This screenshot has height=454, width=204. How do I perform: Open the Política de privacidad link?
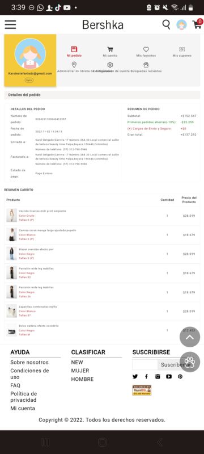(x=23, y=397)
